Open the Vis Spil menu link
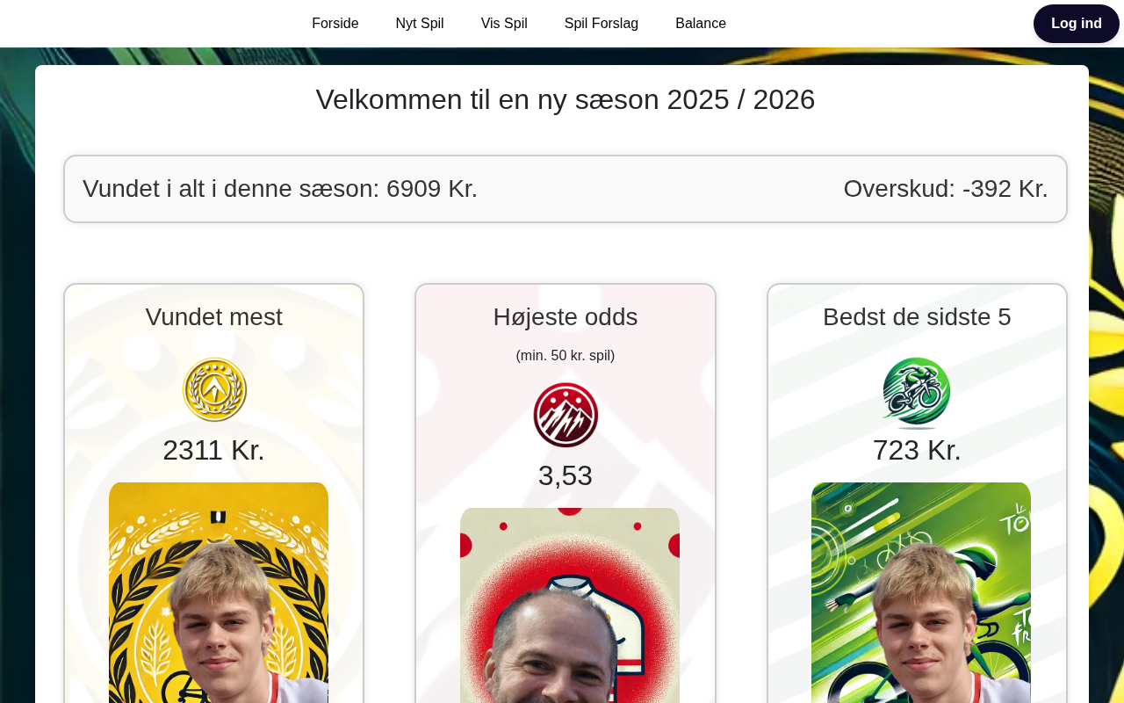Viewport: 1124px width, 703px height. click(x=504, y=24)
